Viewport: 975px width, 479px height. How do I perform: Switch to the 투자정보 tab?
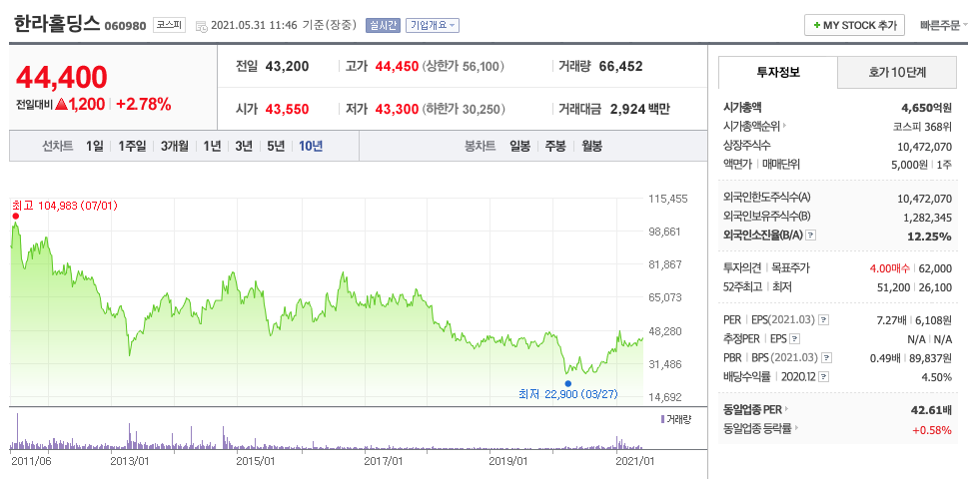pyautogui.click(x=778, y=72)
